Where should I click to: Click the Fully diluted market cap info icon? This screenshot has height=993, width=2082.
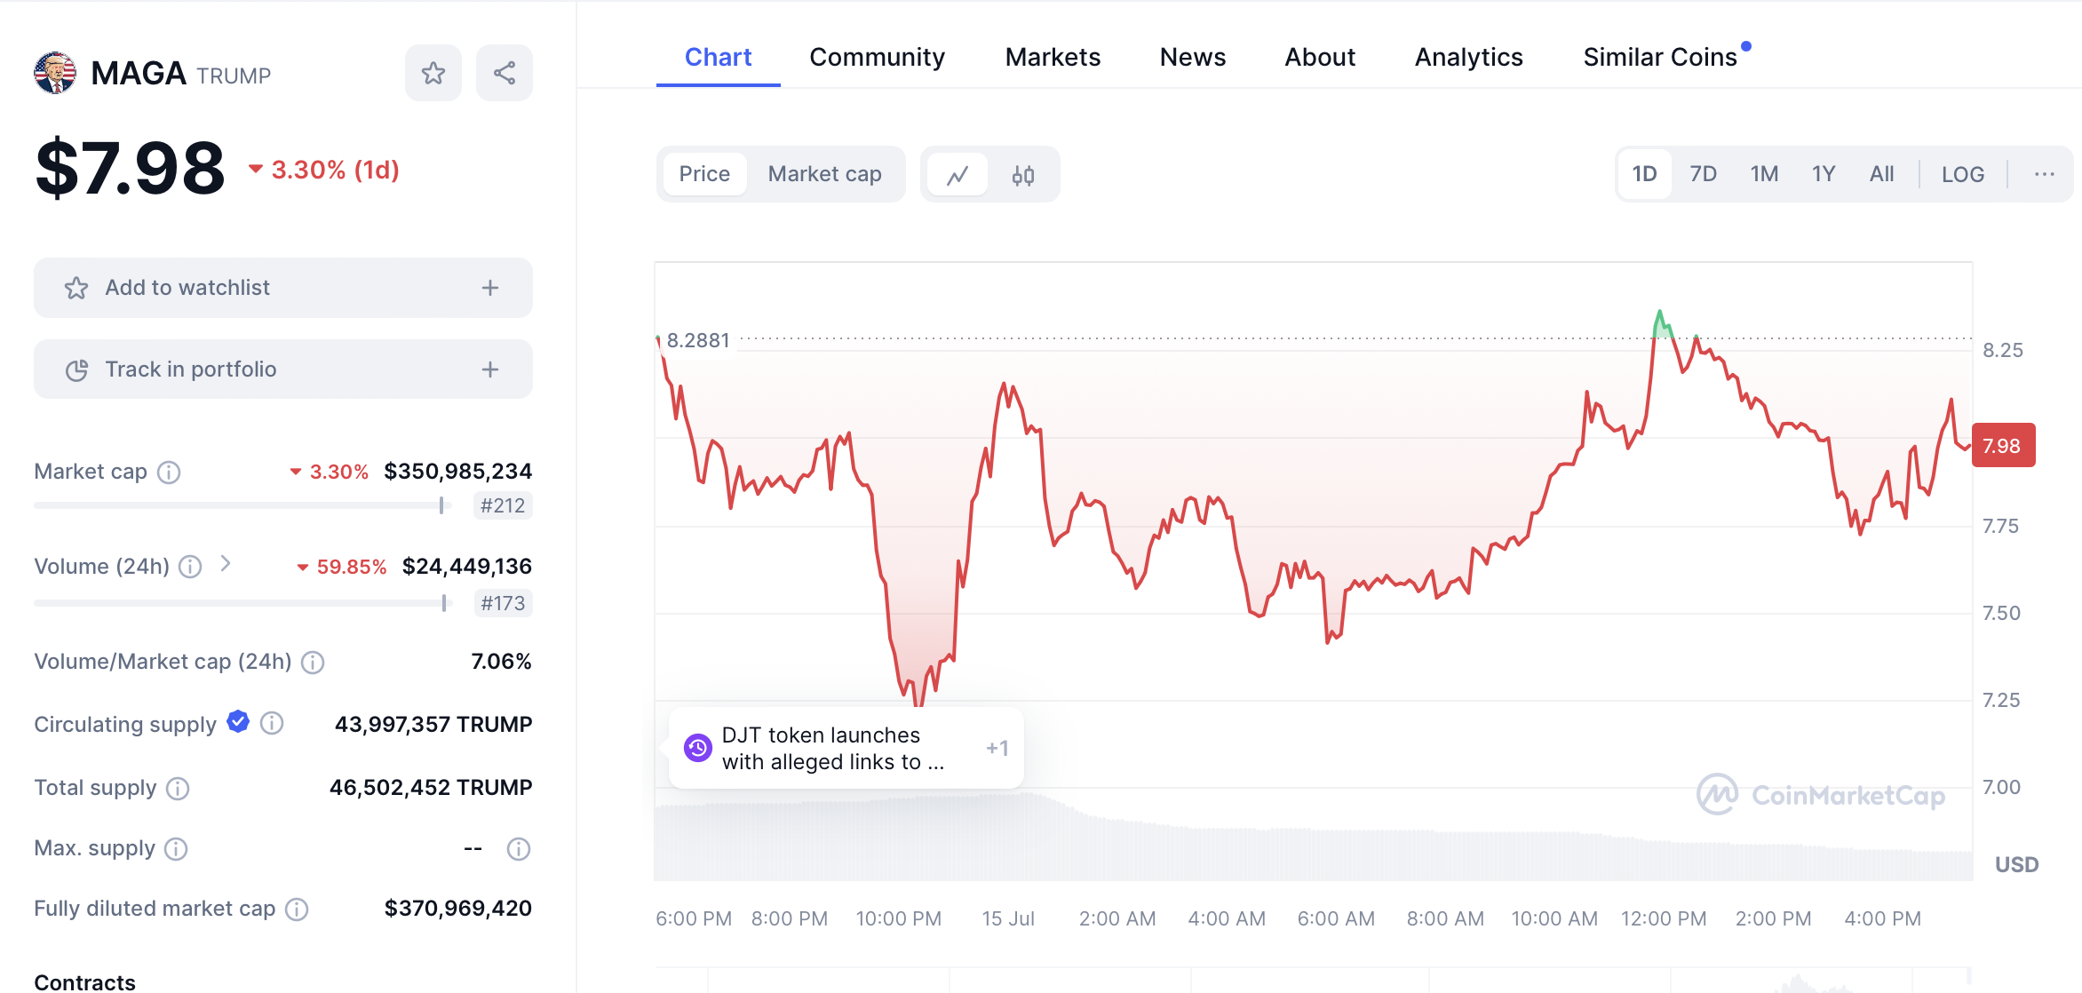(x=297, y=910)
